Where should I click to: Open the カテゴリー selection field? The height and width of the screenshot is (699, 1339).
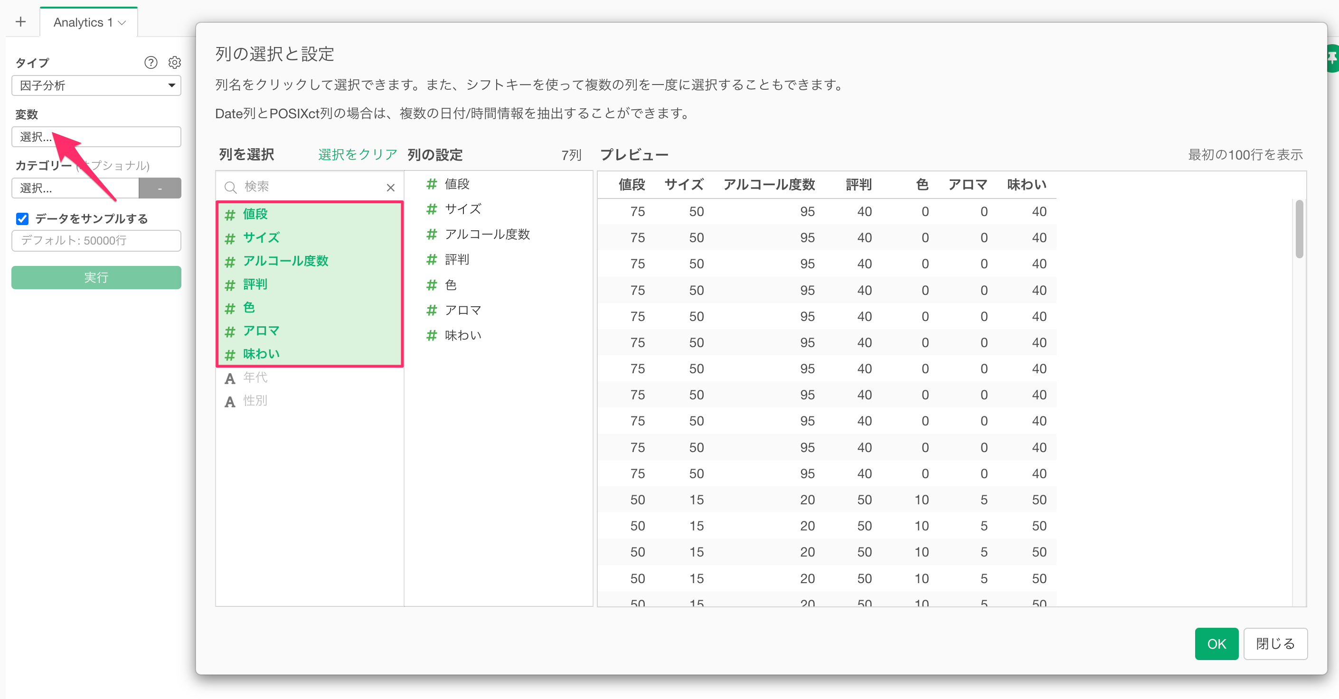coord(75,188)
